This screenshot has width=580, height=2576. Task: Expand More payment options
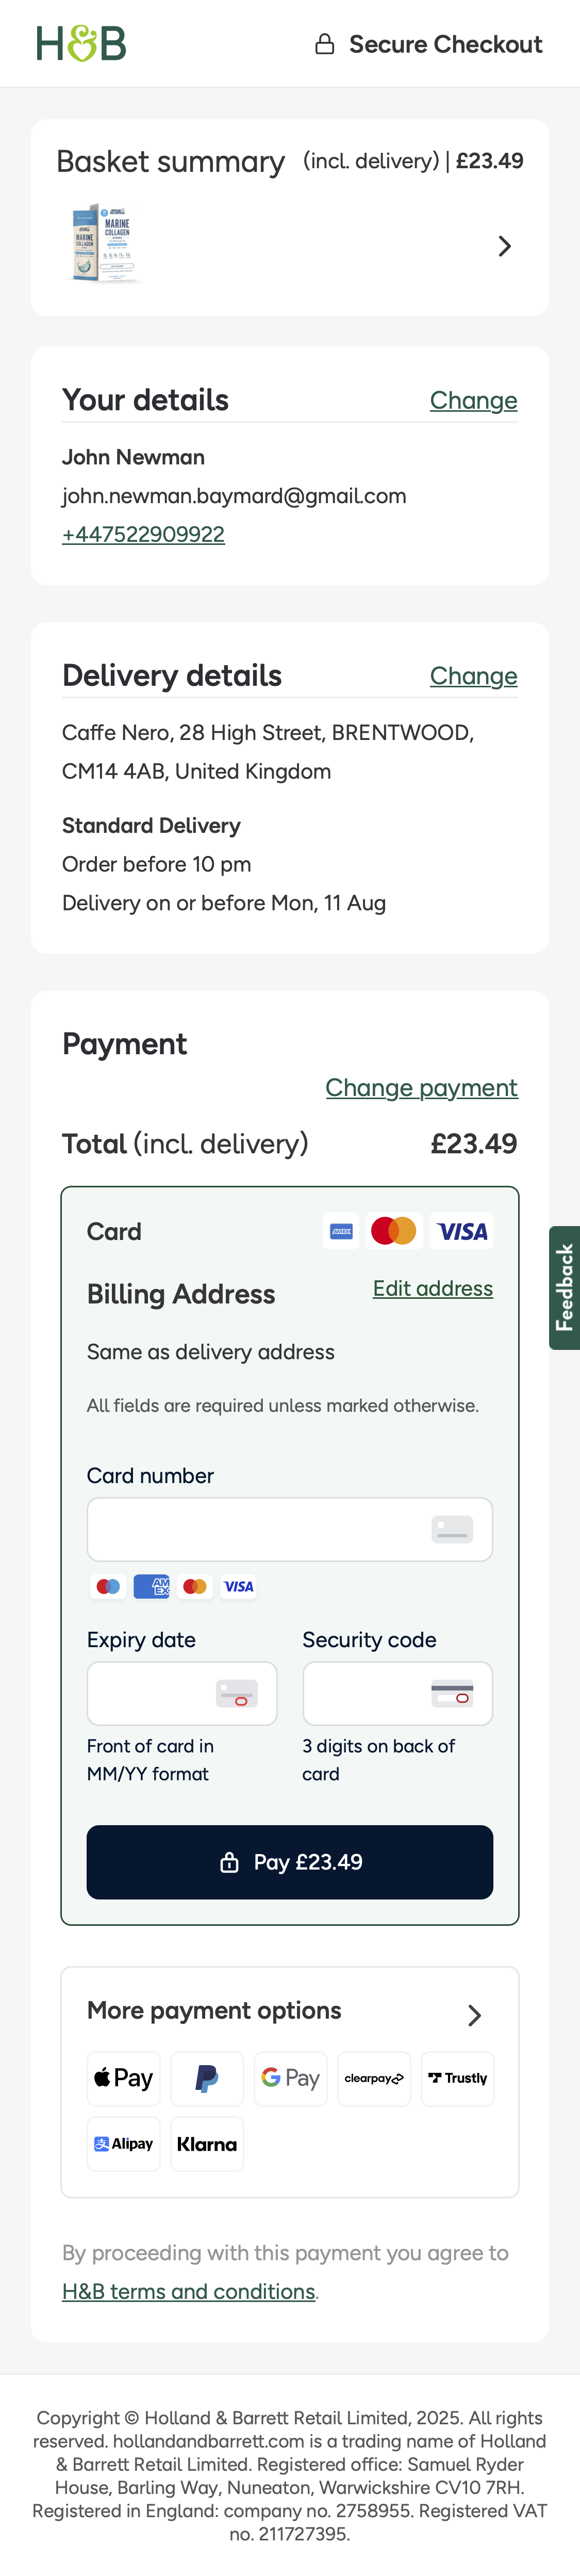475,2015
